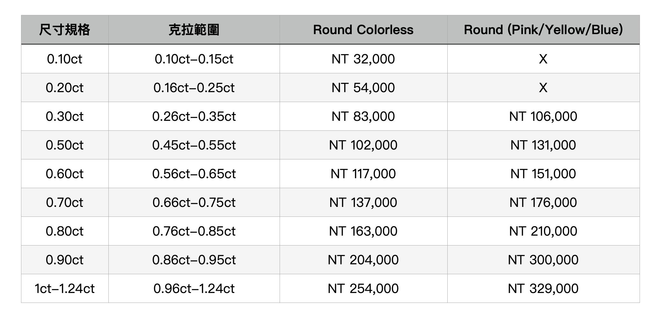Select the 0.30ct size cell
Viewport: 653px width, 315px height.
[x=65, y=116]
